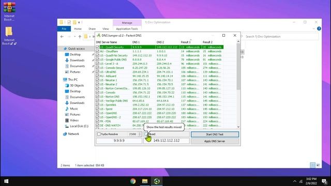The image size is (331, 186).
Task: Uncheck the FR - FDN checkbox
Action: 97,121
